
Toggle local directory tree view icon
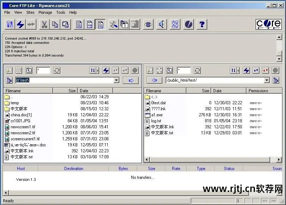tap(9, 80)
